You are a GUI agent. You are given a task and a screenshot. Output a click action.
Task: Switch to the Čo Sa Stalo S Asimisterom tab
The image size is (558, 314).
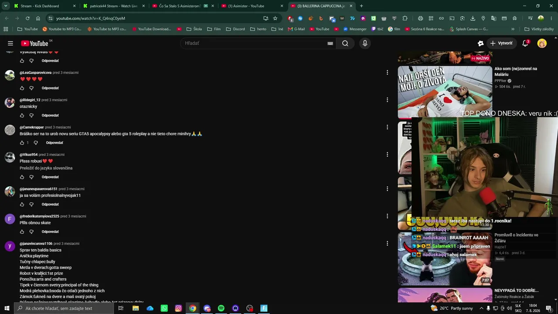[x=182, y=6]
